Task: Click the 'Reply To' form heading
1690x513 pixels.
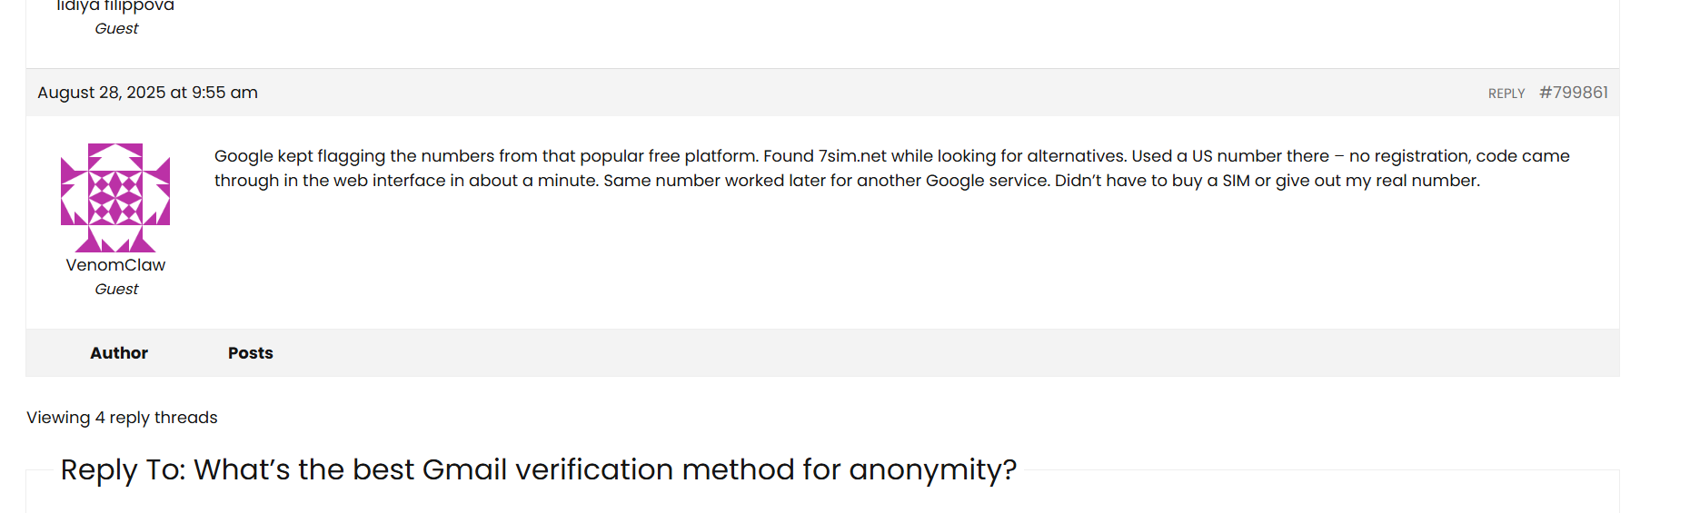Action: (x=538, y=469)
